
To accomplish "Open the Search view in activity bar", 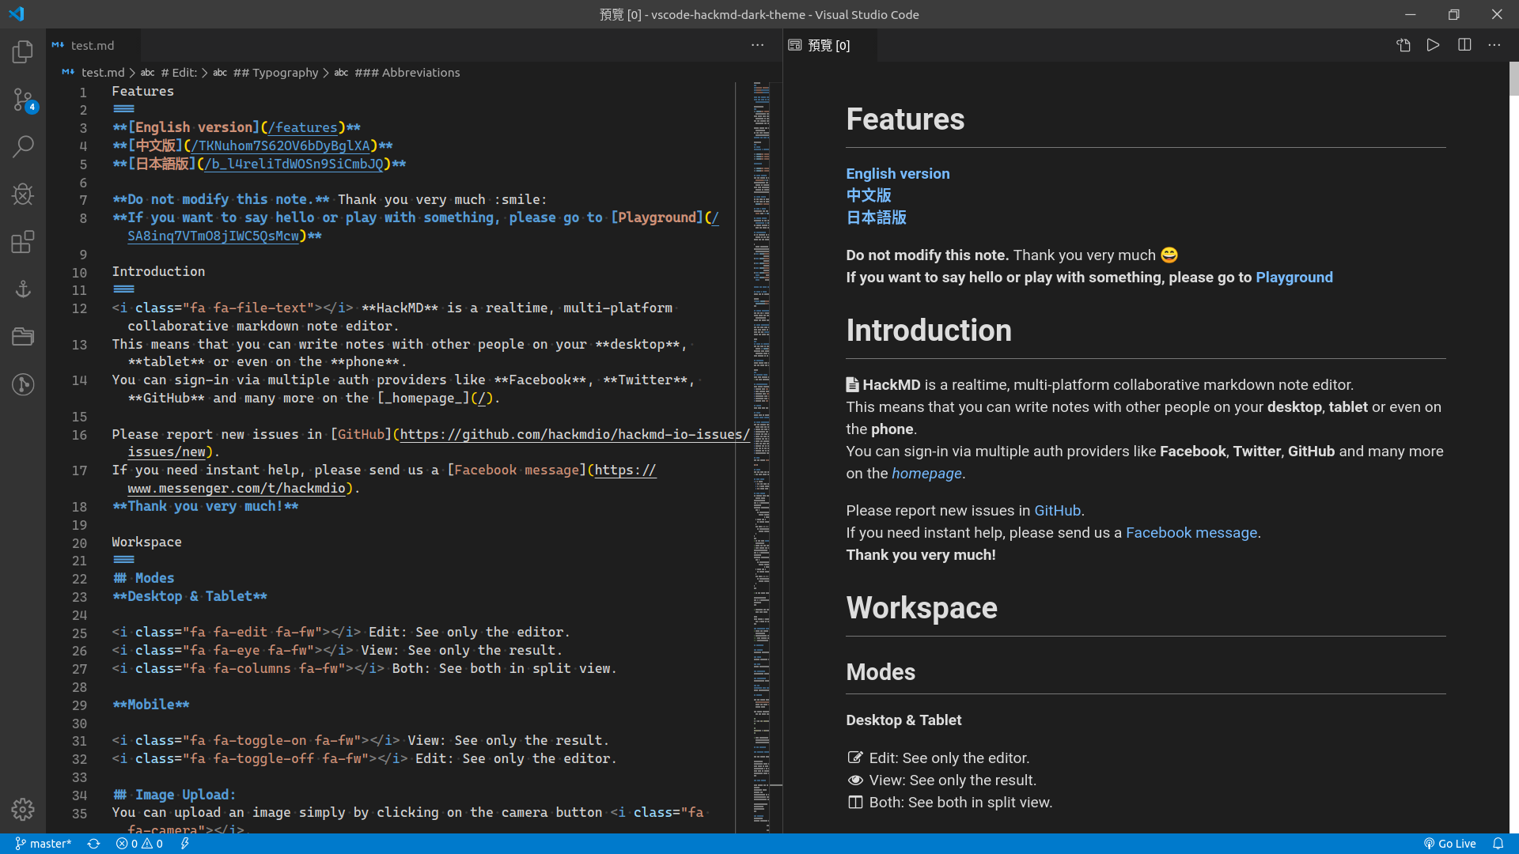I will click(x=23, y=146).
